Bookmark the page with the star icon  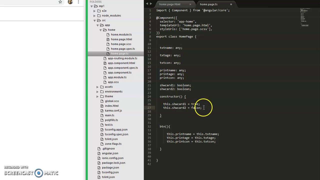[60, 2]
